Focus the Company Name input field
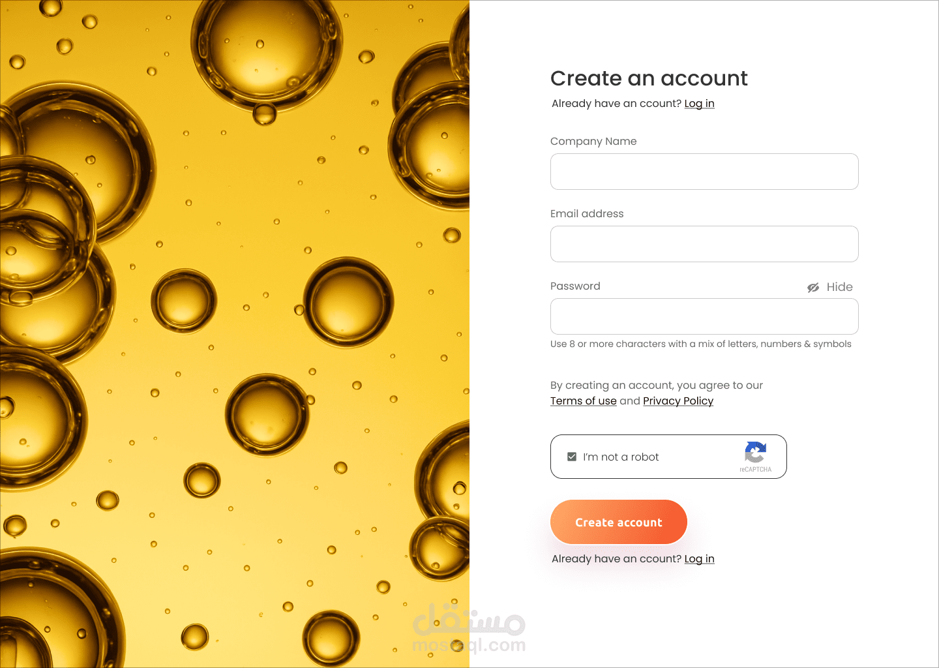939x668 pixels. click(704, 172)
